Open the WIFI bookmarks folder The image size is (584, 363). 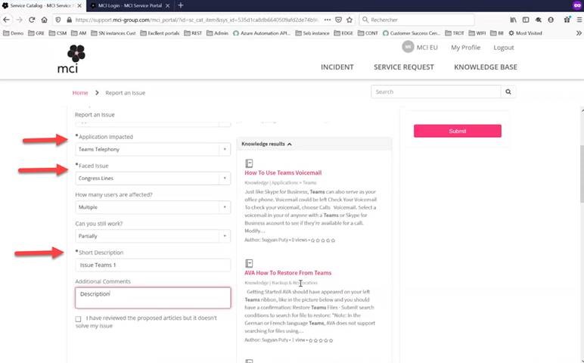(477, 33)
